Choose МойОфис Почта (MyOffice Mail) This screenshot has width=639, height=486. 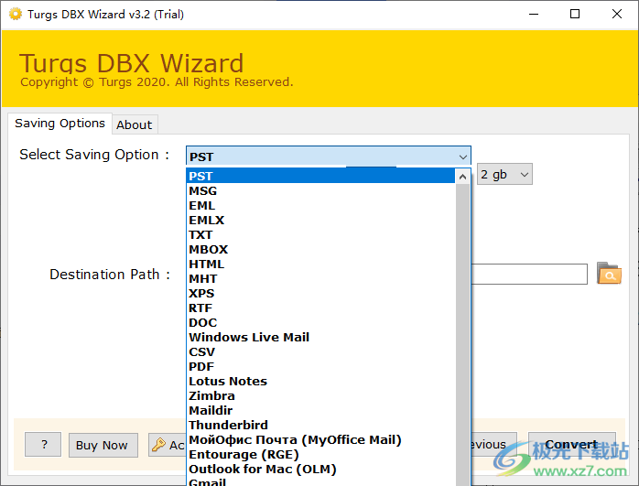point(320,440)
